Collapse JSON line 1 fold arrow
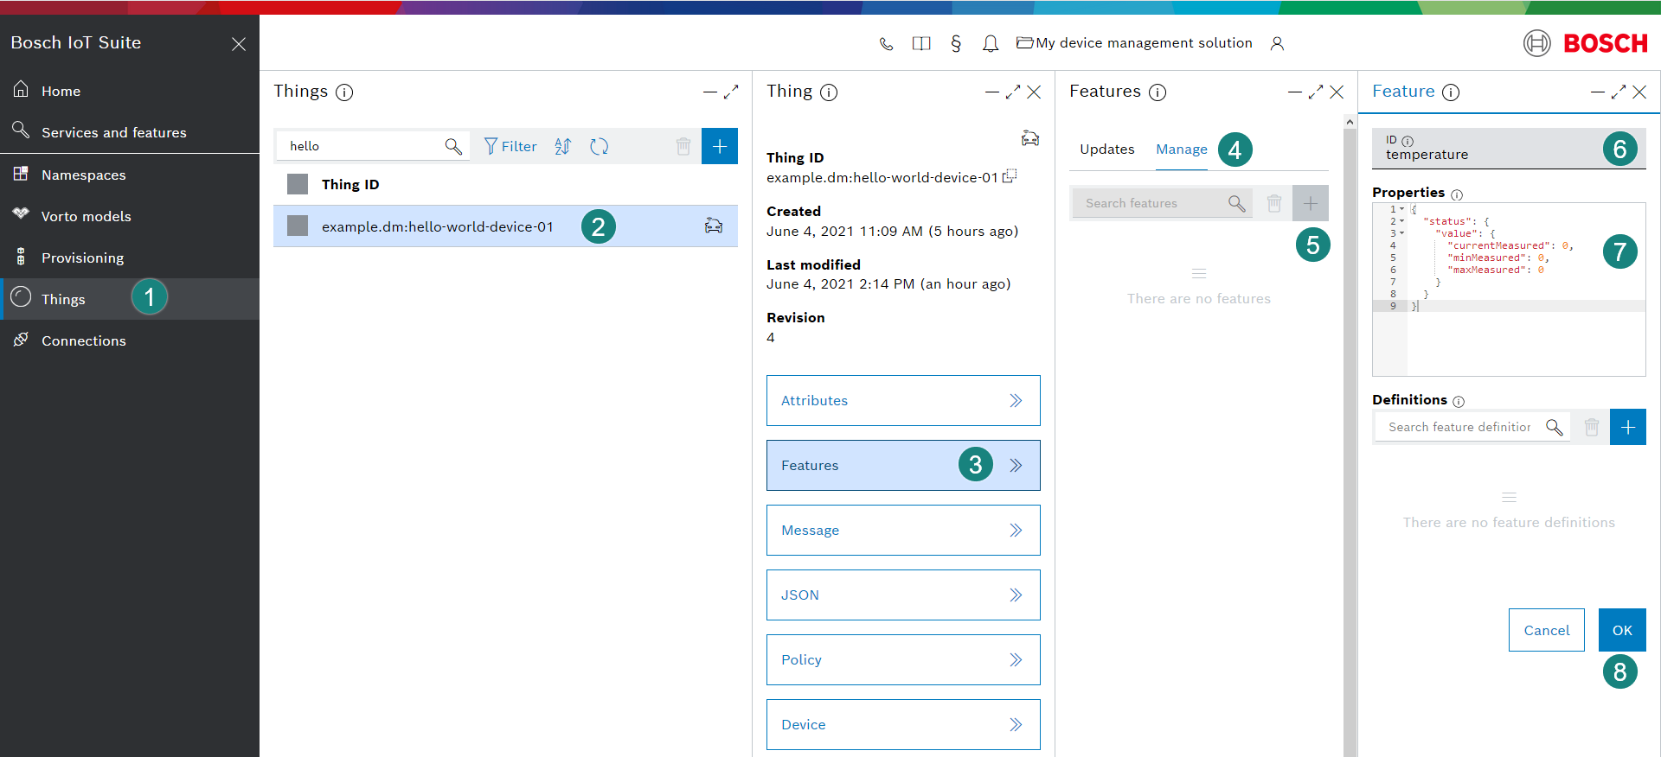Screen dimensions: 1661x757 pyautogui.click(x=1402, y=209)
